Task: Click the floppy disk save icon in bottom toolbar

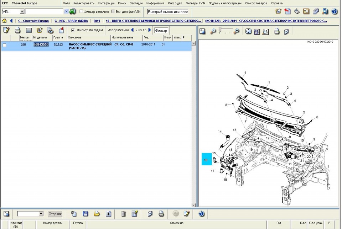Action: point(85,214)
